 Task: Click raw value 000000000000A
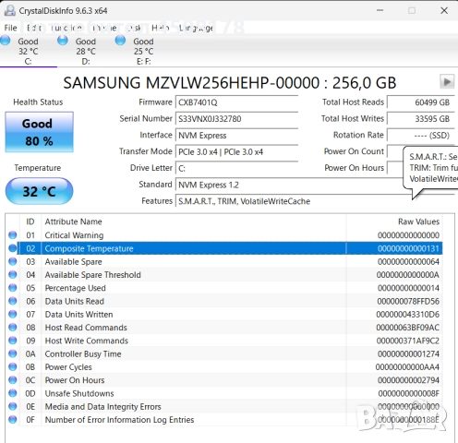point(407,275)
